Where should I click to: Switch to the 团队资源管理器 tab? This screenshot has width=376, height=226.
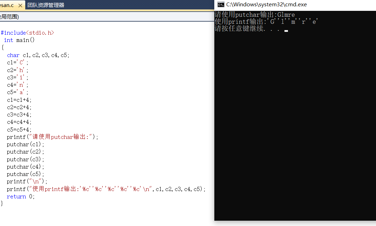(46, 5)
